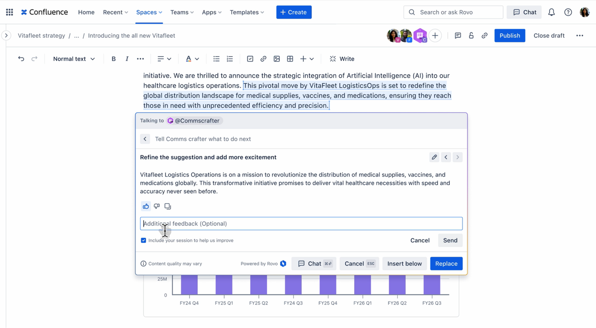Screen dimensions: 596x328
Task: Publish the current draft
Action: coord(509,35)
